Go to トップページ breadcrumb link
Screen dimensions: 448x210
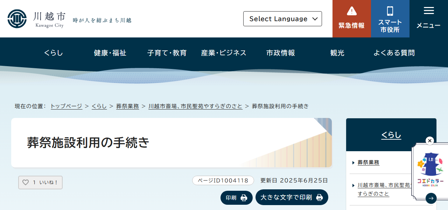66,106
